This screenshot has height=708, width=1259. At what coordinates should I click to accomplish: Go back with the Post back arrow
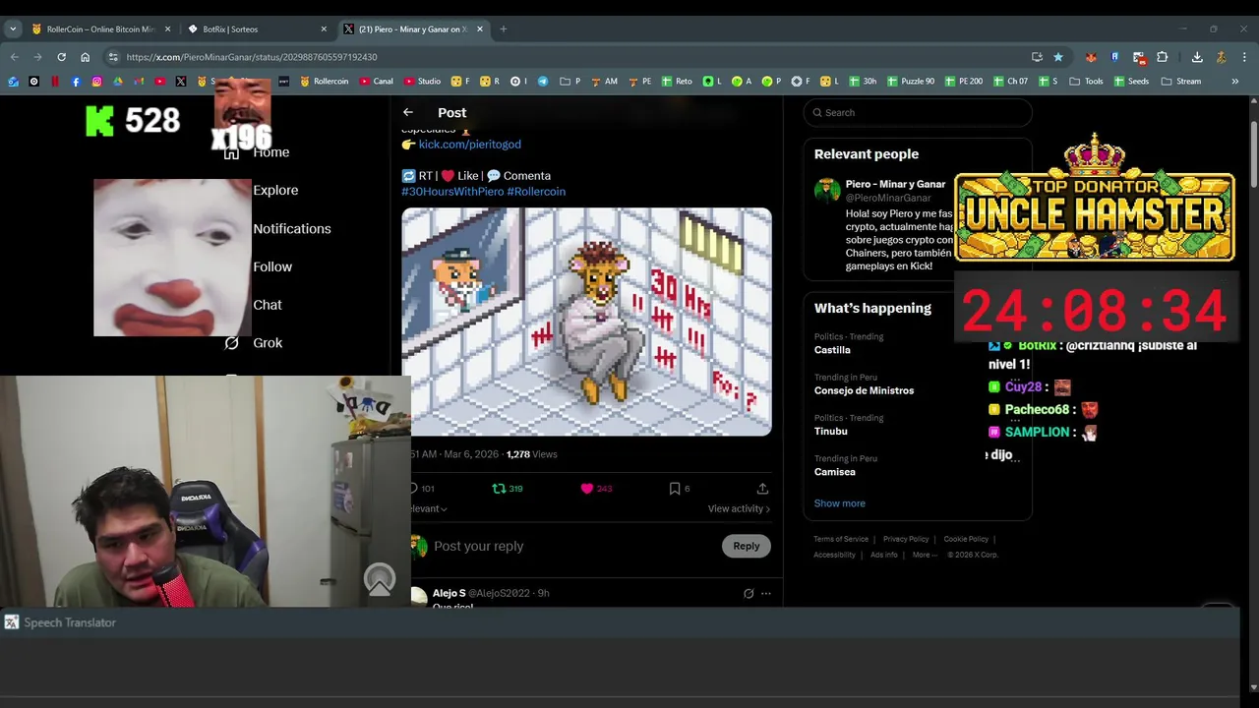pos(408,112)
